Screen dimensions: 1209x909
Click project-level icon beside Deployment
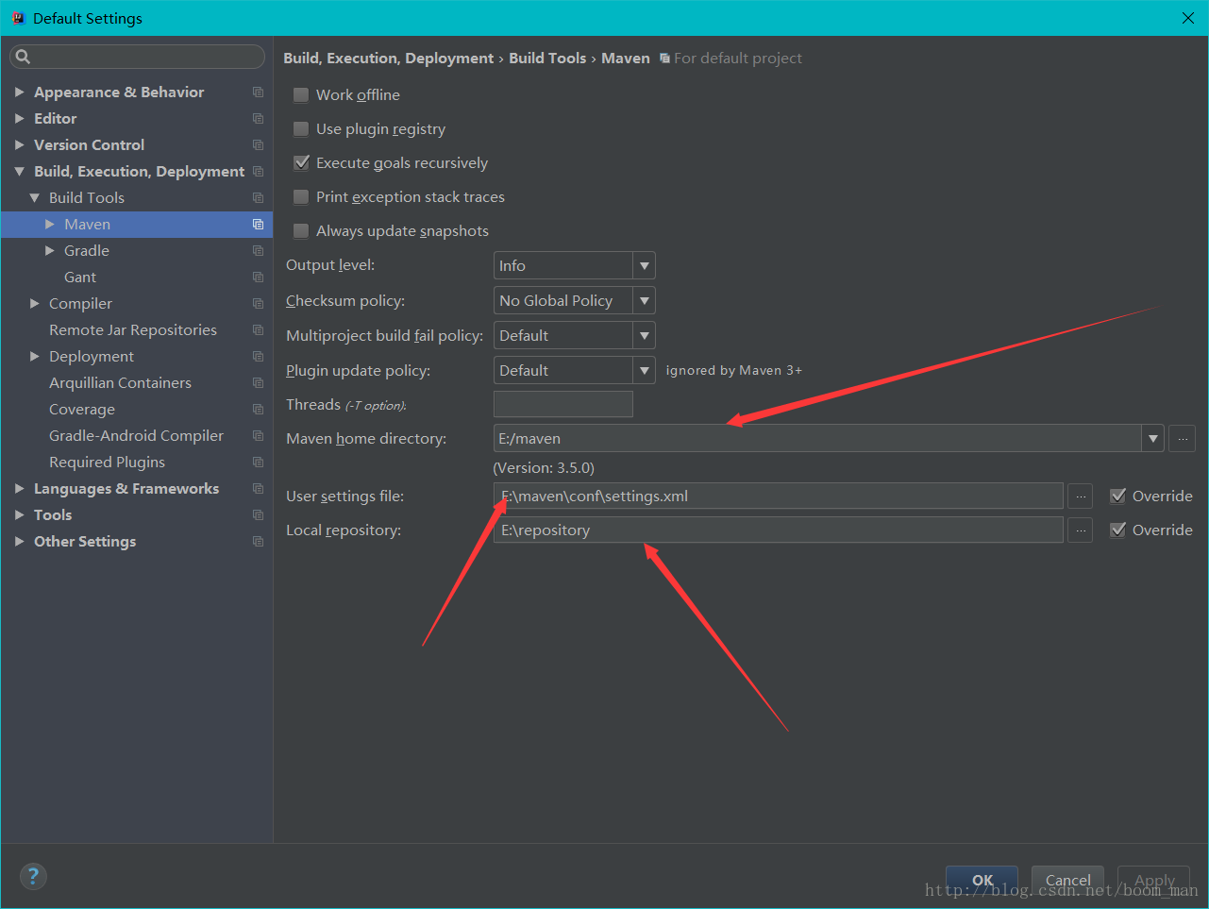pyautogui.click(x=258, y=357)
